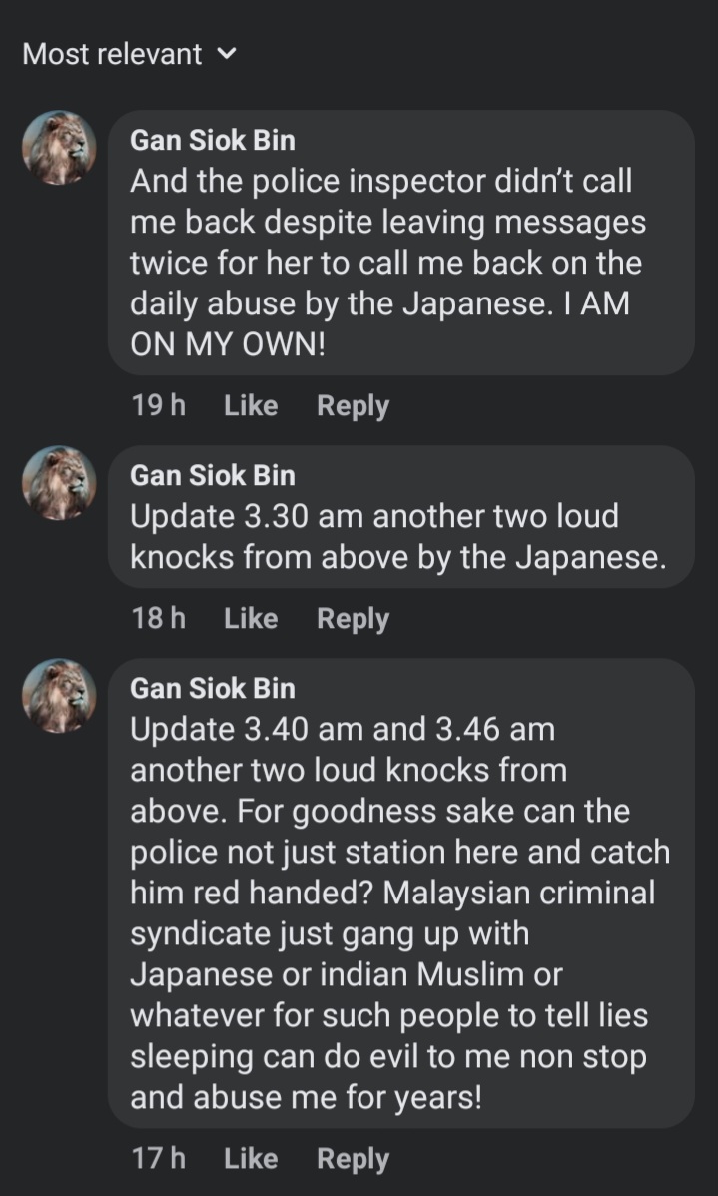Like the comment posted 17 h ago
Viewport: 718px width, 1196px height.
[x=251, y=1159]
